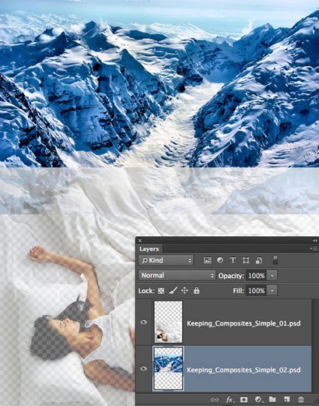The width and height of the screenshot is (319, 406).
Task: Filter for adjustment layers icon
Action: pyautogui.click(x=220, y=260)
